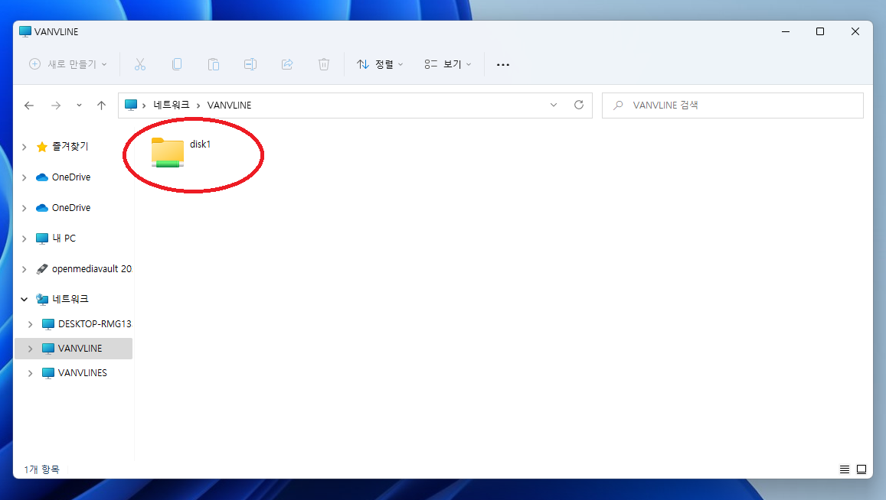Expand the DESKTOP-RMG13 network node

[31, 324]
